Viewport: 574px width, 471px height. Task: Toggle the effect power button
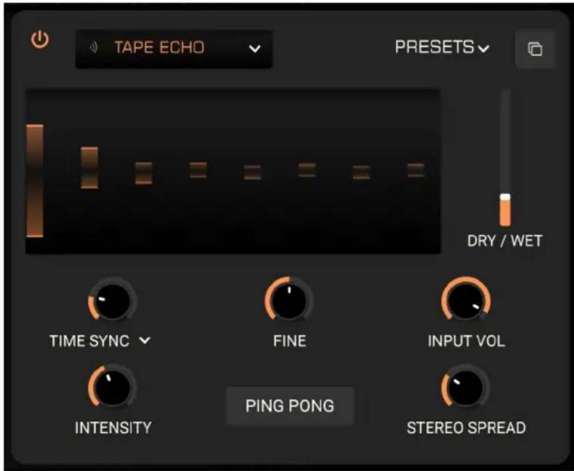tap(40, 40)
